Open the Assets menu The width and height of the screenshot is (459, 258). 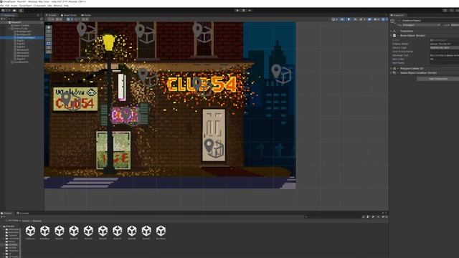[14, 6]
